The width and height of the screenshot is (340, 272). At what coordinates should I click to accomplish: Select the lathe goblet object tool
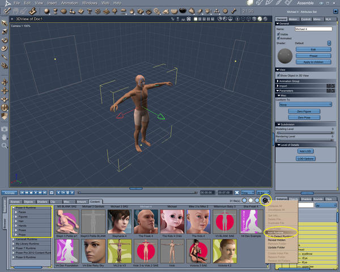click(56, 11)
